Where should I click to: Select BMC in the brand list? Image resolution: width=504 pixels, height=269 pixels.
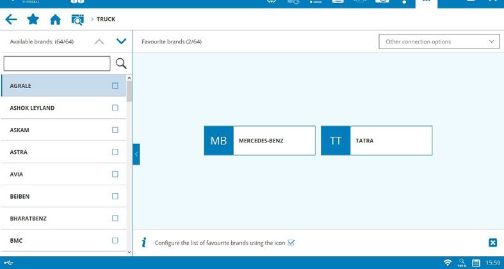[x=64, y=240]
